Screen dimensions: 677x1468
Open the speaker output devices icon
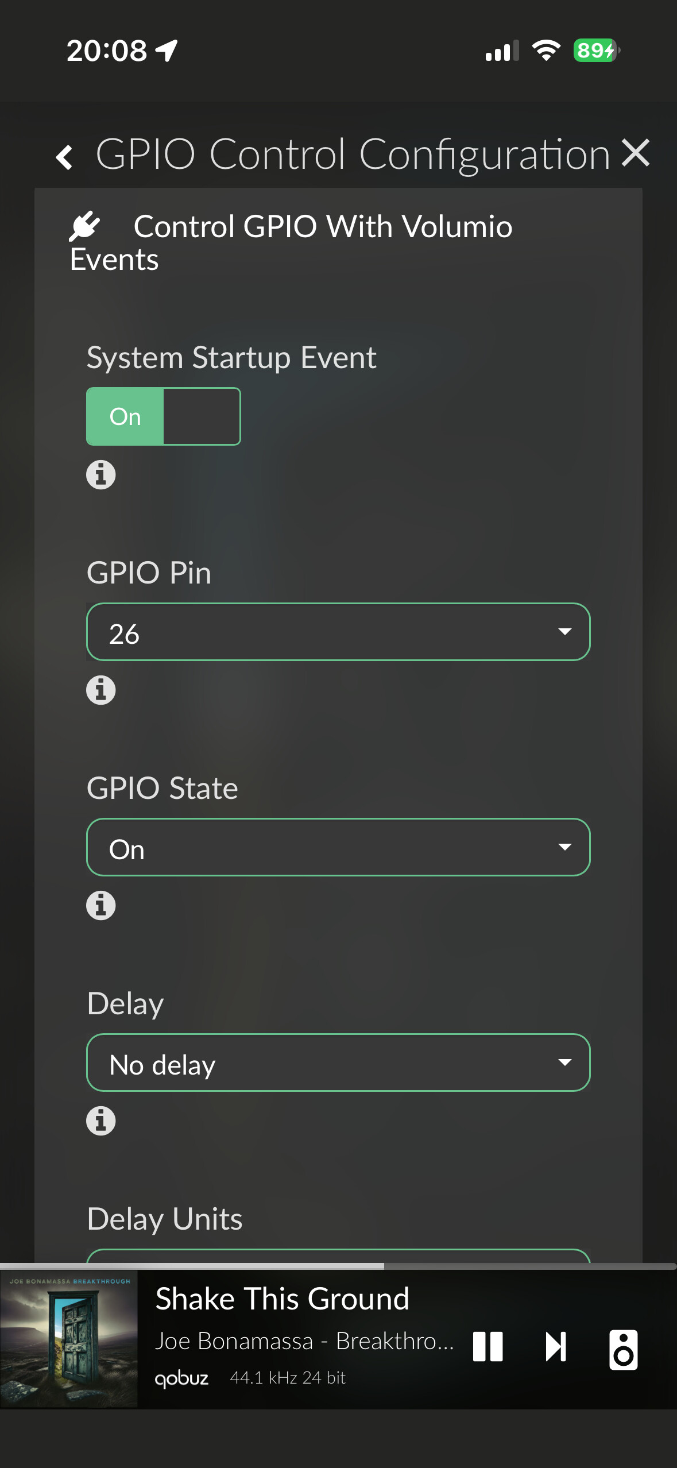624,1349
